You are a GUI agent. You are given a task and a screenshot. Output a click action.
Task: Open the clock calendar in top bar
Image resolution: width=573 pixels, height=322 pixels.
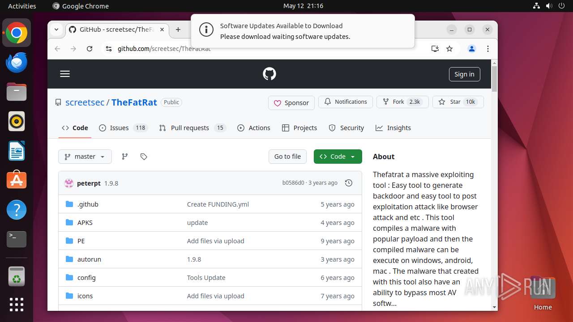point(303,6)
